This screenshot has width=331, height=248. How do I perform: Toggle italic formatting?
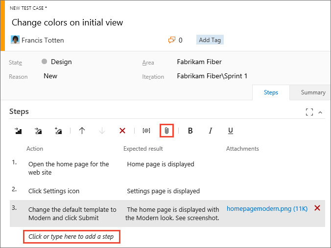coord(210,131)
